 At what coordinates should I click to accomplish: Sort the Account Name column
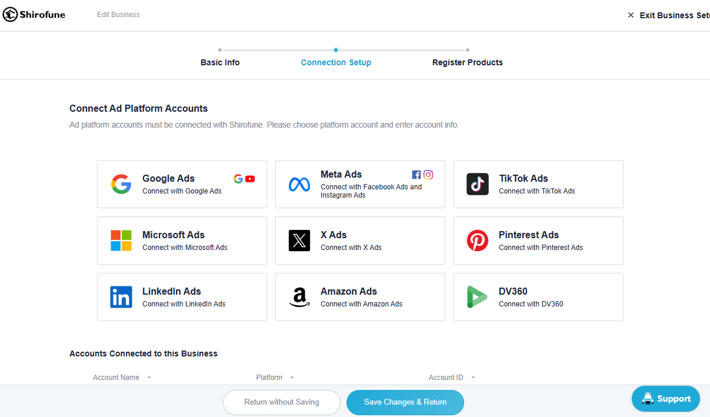click(148, 377)
